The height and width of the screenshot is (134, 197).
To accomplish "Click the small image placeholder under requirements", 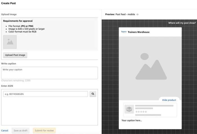I will pos(10,42).
